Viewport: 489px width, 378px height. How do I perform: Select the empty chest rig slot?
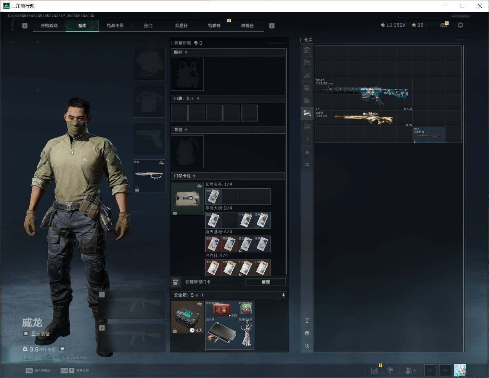(x=187, y=74)
